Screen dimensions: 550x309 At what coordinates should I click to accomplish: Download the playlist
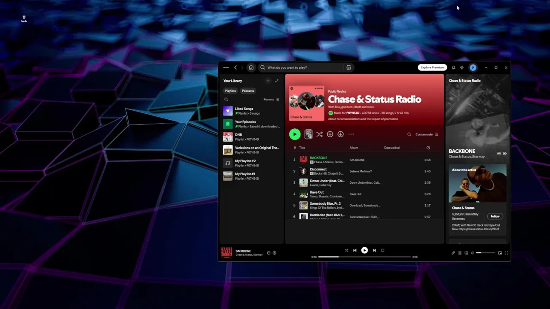point(340,134)
